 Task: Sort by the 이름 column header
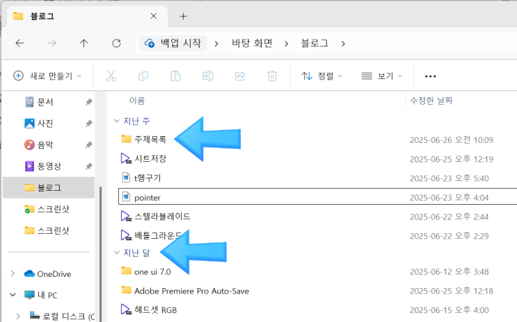pos(137,101)
